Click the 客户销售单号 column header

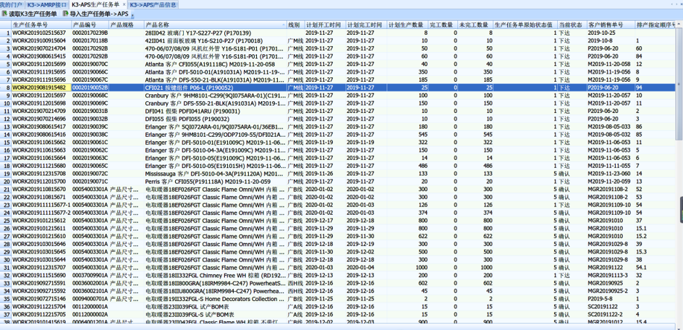coord(605,25)
